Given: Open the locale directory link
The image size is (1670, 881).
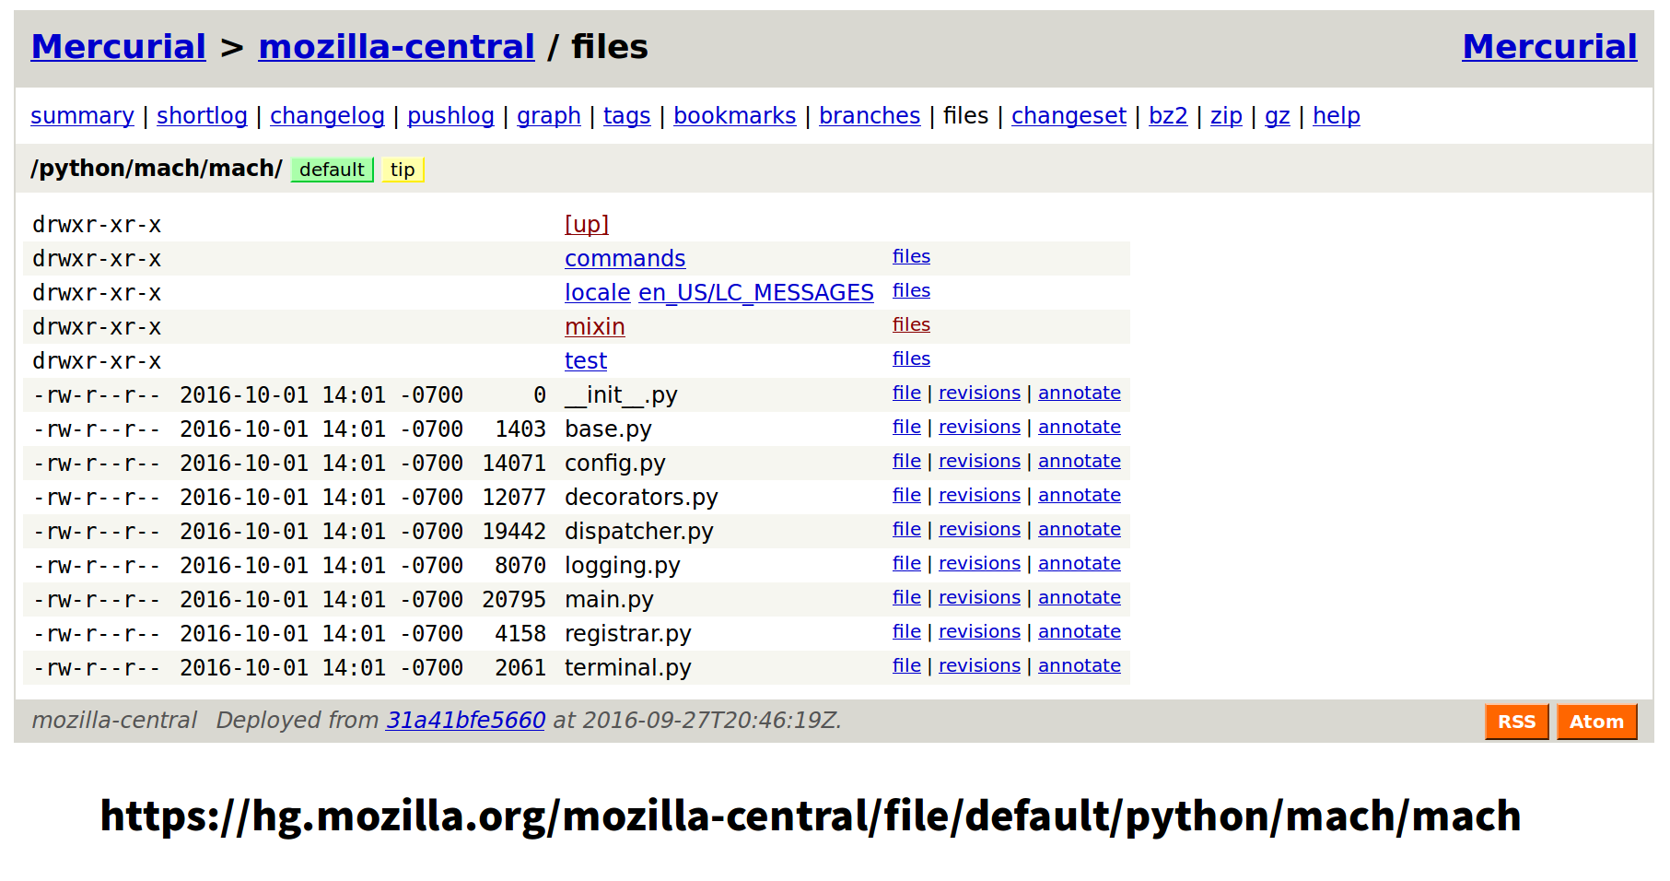Looking at the screenshot, I should 597,293.
